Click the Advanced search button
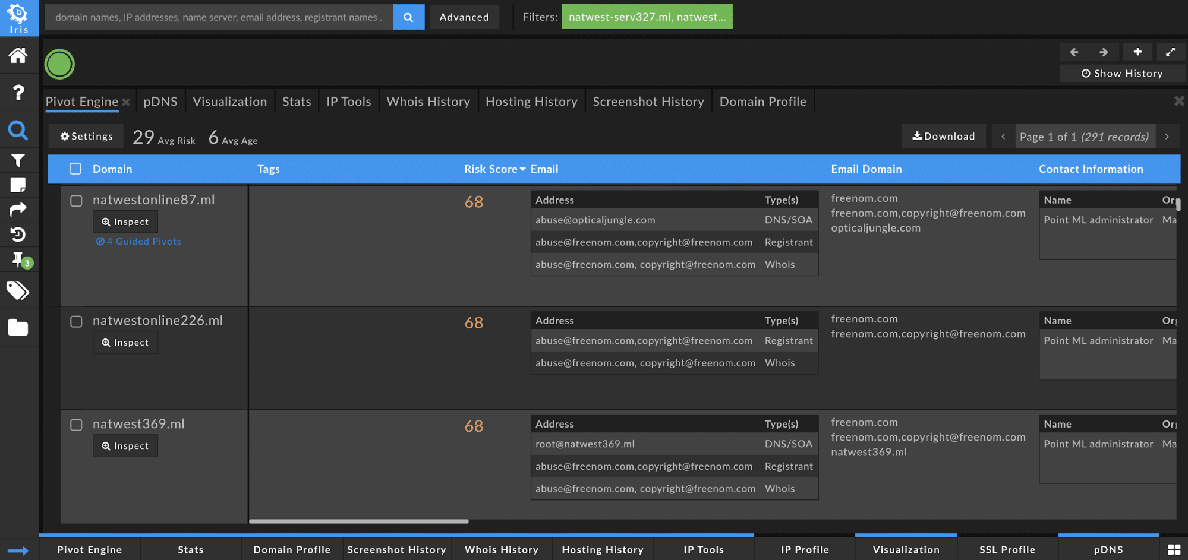The image size is (1188, 560). (464, 17)
